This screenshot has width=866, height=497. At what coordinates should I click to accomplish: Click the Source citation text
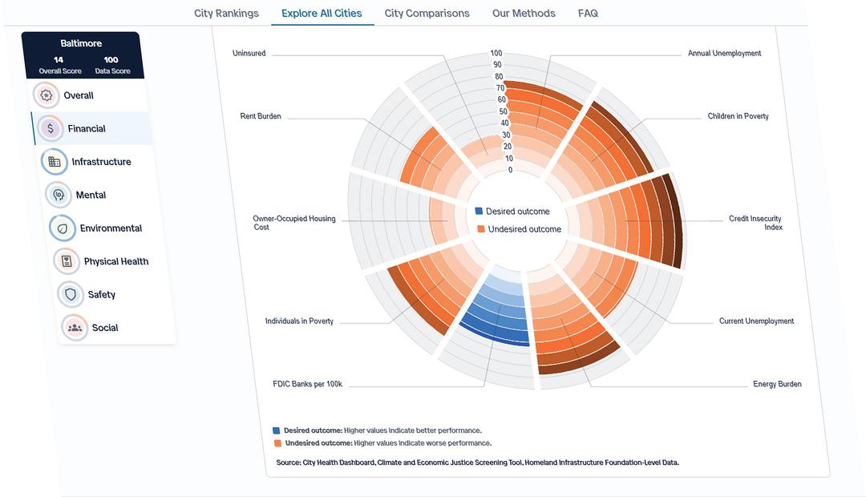(477, 463)
